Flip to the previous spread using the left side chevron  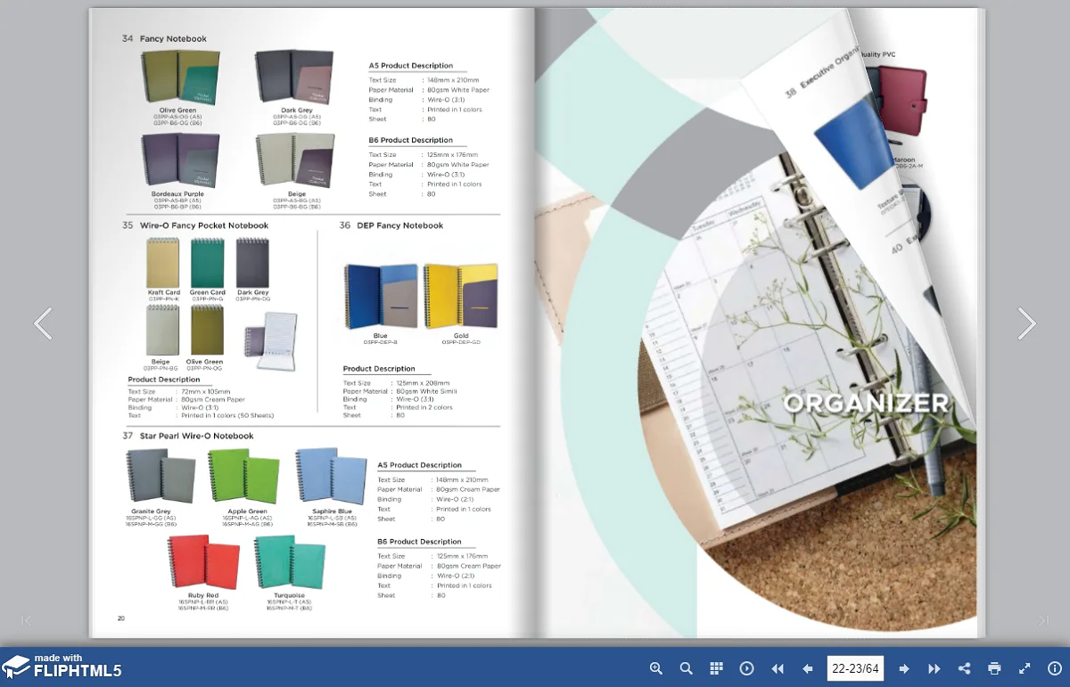coord(43,323)
